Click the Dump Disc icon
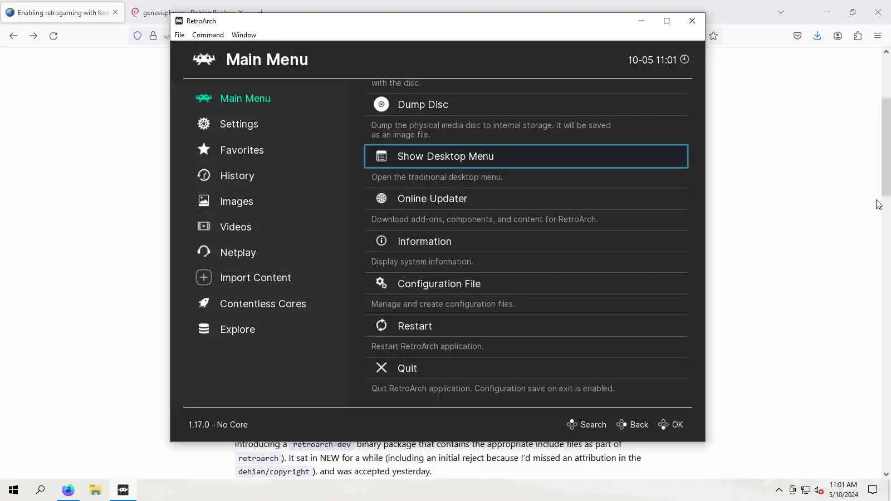This screenshot has height=501, width=891. click(x=381, y=104)
